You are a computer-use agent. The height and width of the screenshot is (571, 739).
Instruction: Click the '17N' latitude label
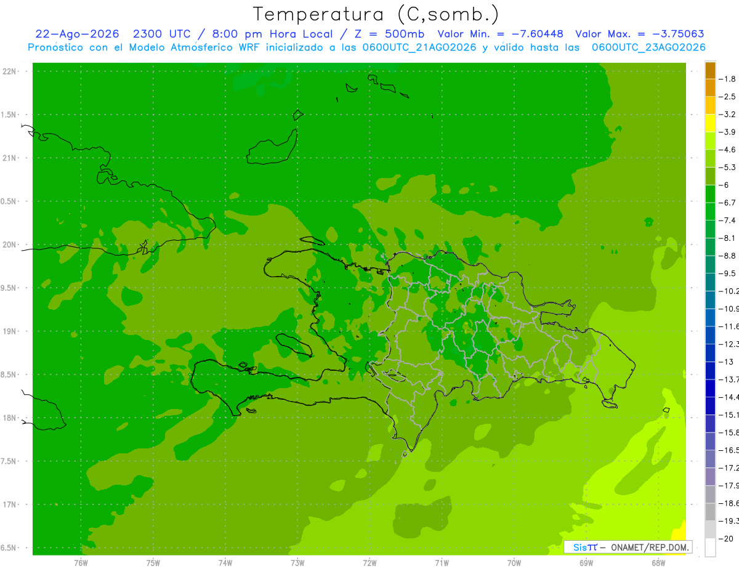coord(9,504)
